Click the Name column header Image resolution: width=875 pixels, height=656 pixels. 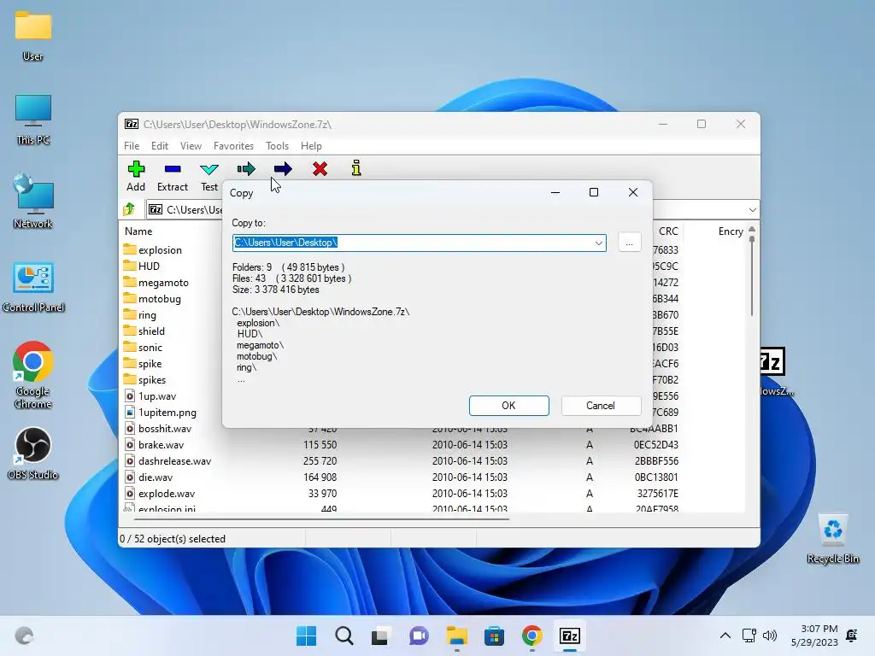(138, 231)
